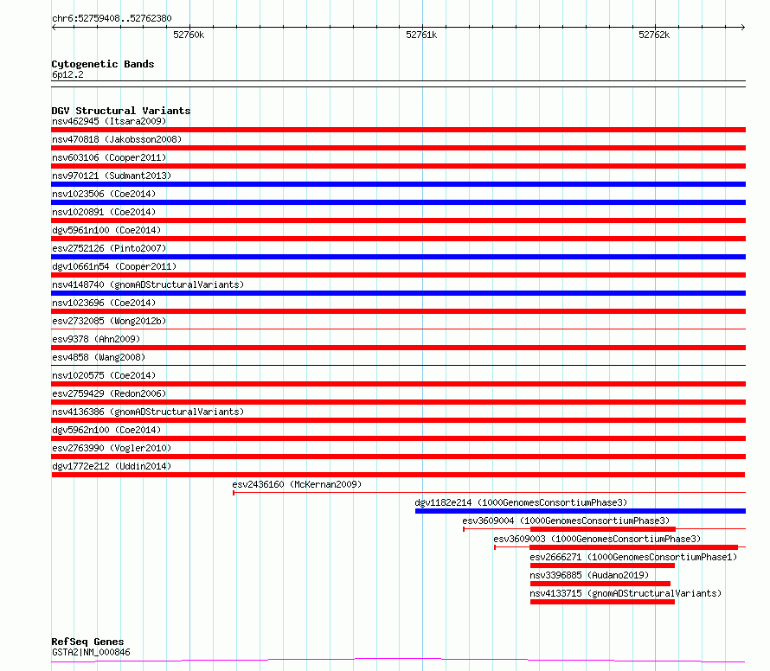Click dgv5962n100 (Coe2014) label
The image size is (770, 671).
[106, 430]
